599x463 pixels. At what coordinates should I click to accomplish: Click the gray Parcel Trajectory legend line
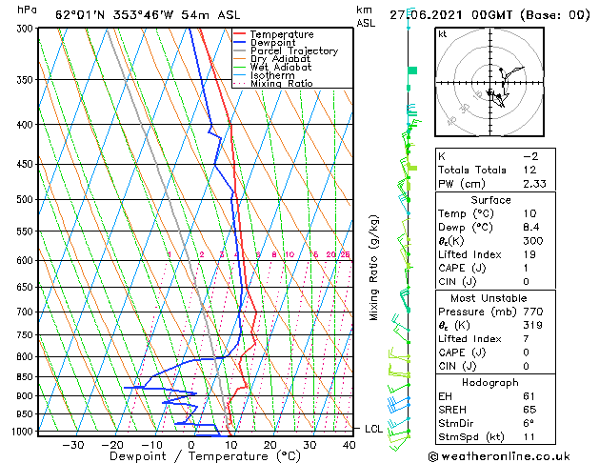(239, 50)
